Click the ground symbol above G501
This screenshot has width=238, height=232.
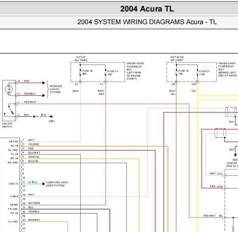coord(52,117)
